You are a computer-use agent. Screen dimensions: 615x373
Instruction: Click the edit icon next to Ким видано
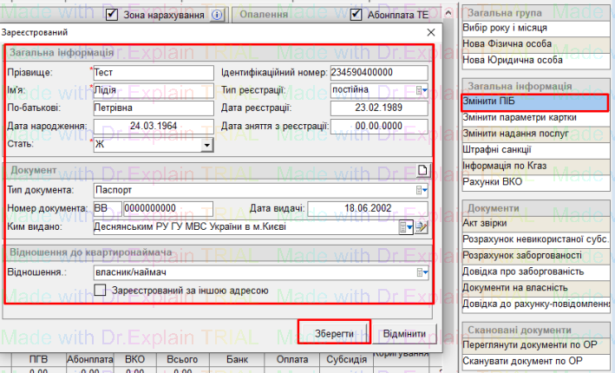pyautogui.click(x=422, y=227)
